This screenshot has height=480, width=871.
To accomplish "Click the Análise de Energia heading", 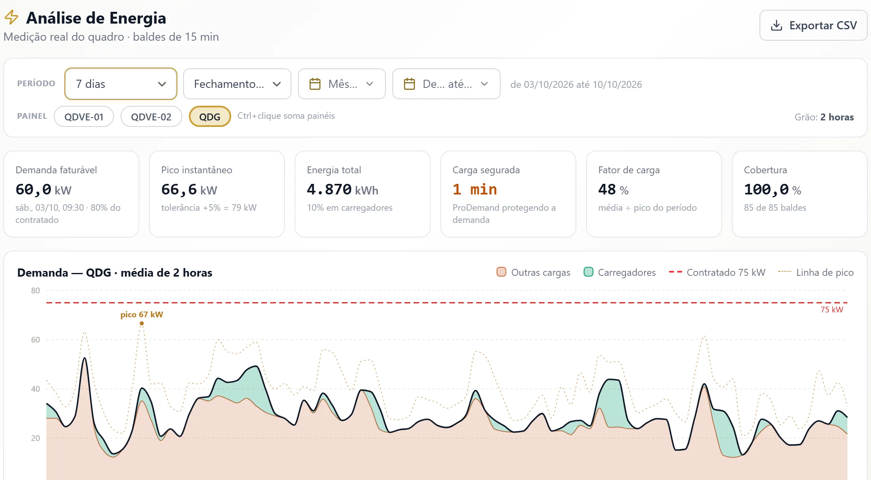I will pos(96,18).
